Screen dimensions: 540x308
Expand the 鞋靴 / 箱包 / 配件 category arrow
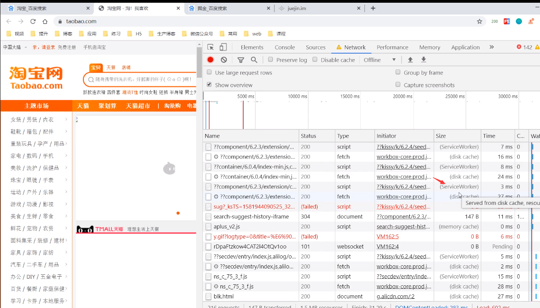coord(66,132)
